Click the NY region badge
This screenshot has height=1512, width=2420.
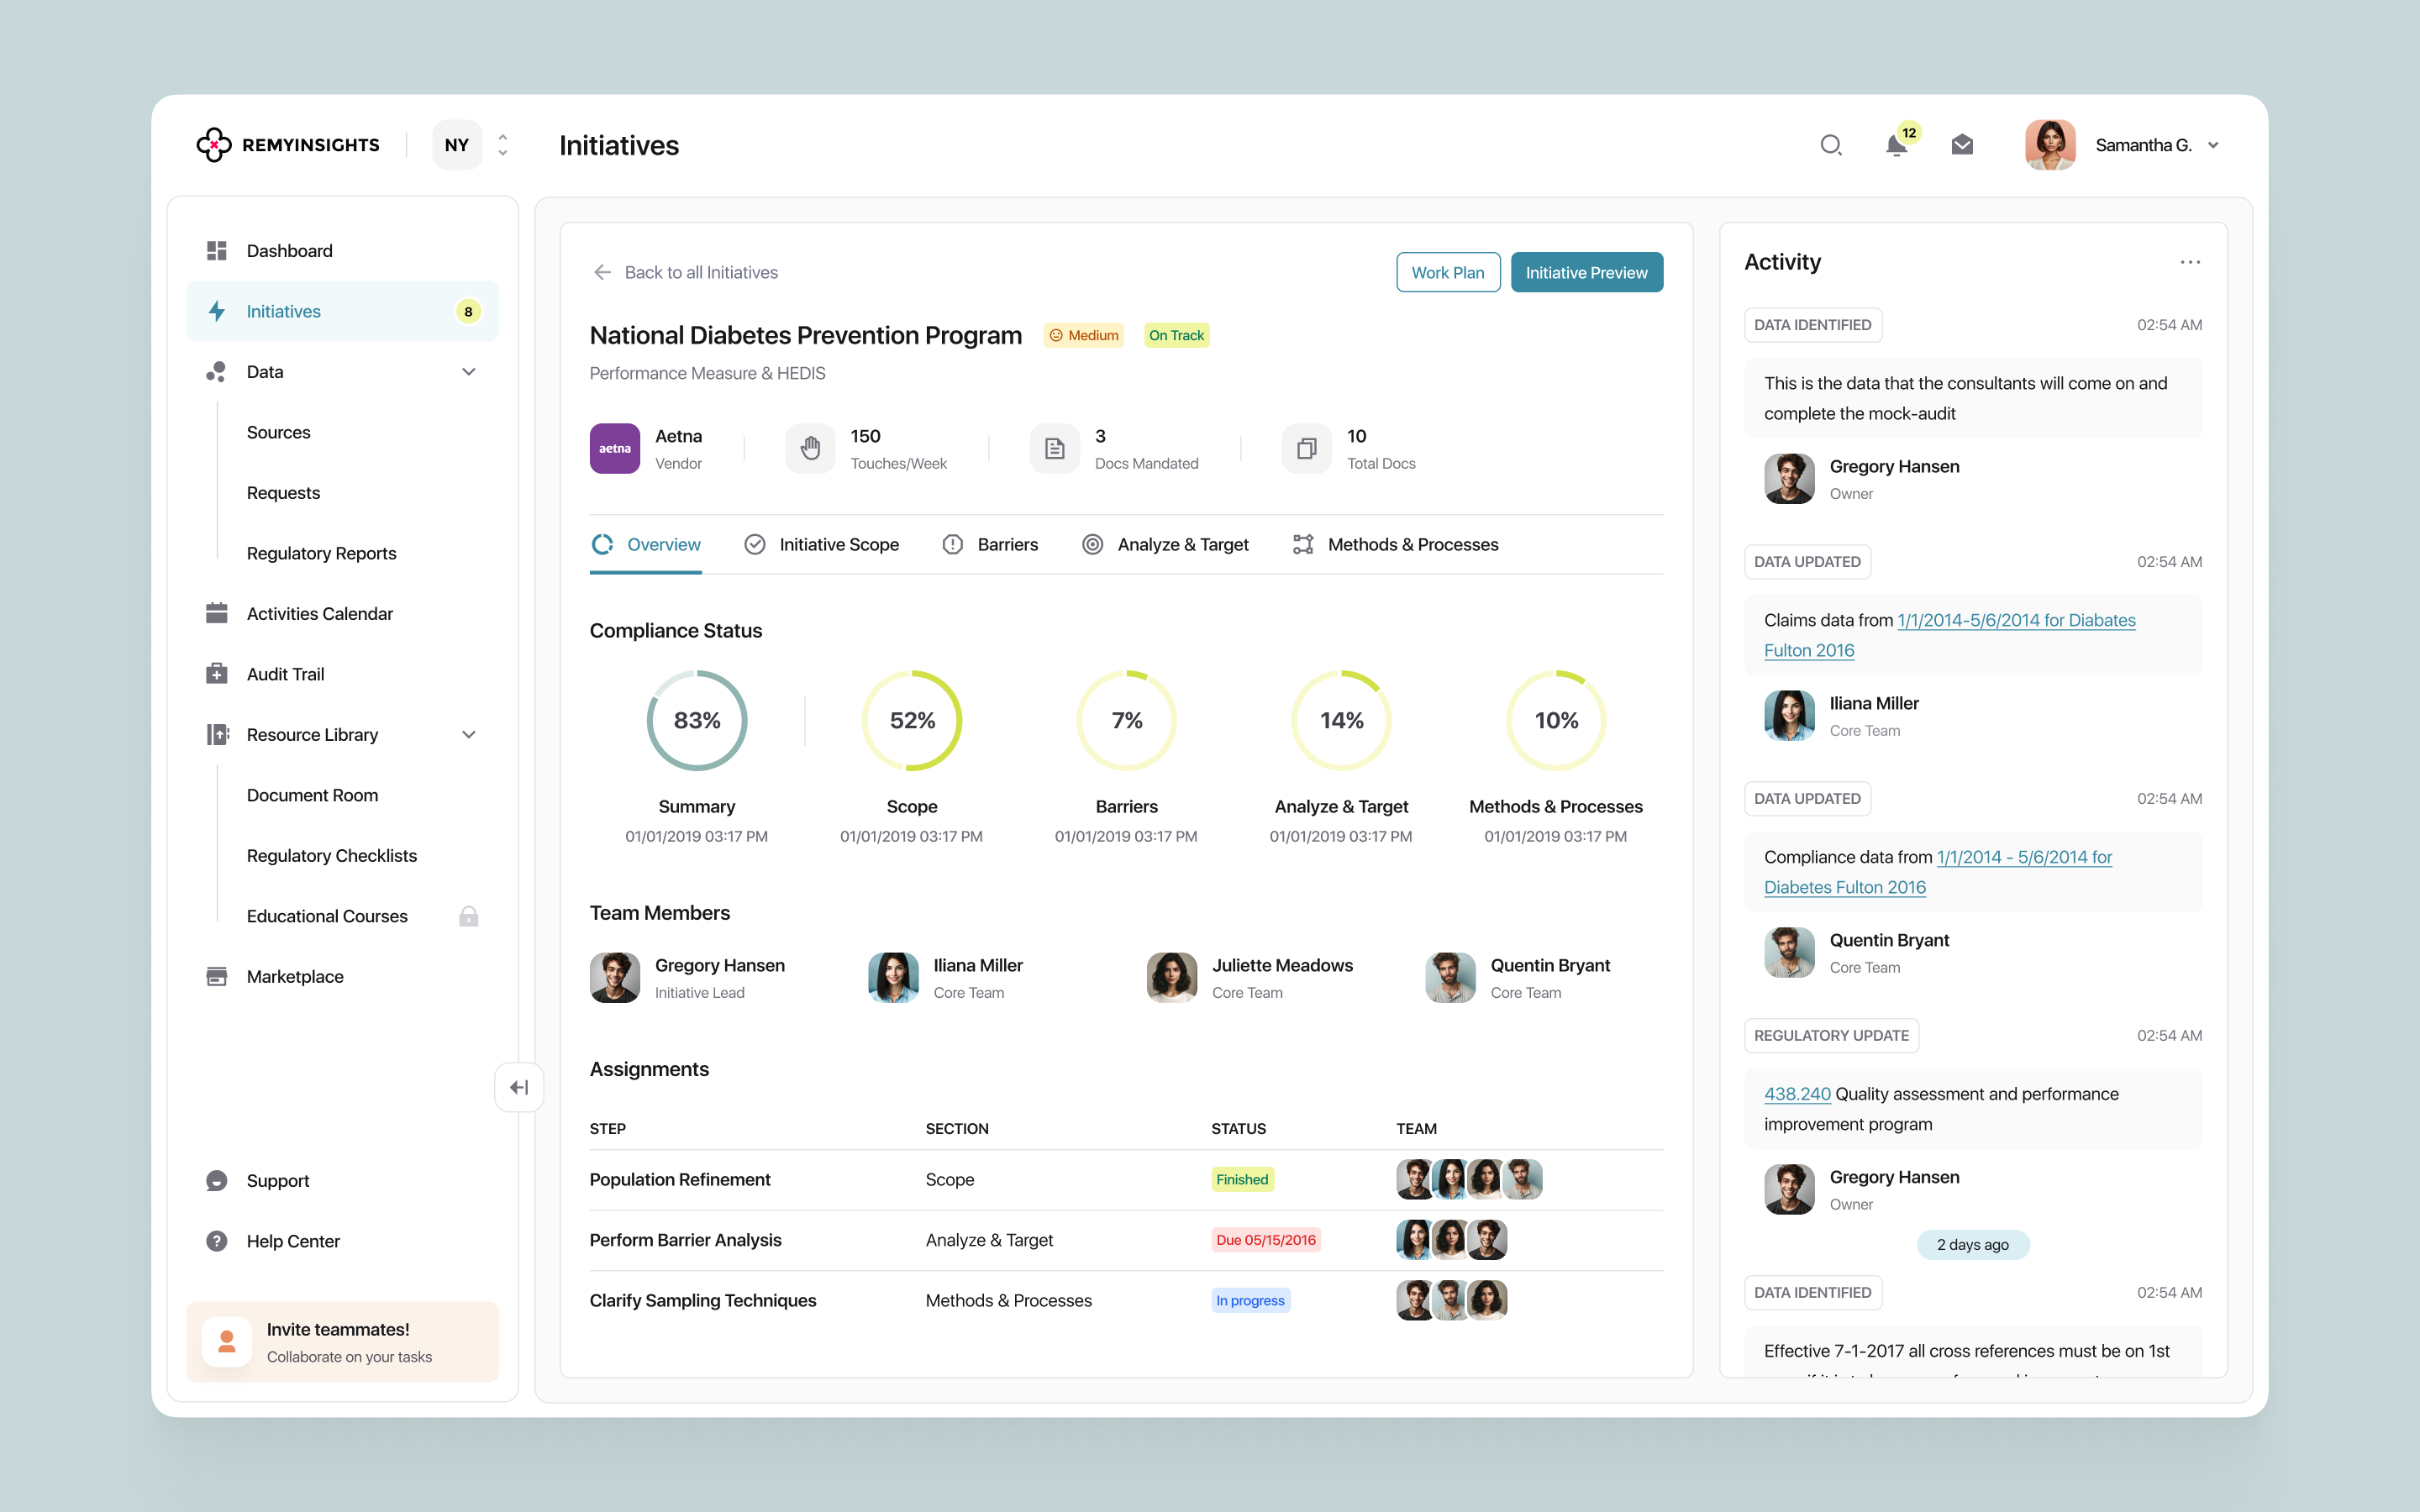click(x=457, y=145)
